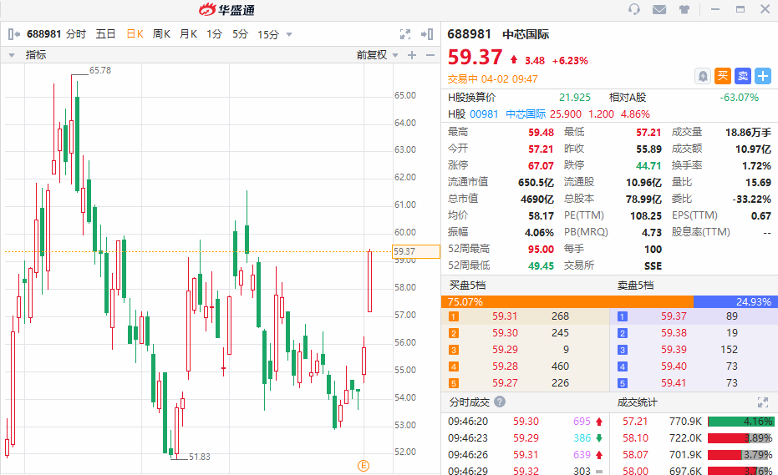This screenshot has width=778, height=475.
Task: Click the 成交统计 header
Action: [x=637, y=402]
